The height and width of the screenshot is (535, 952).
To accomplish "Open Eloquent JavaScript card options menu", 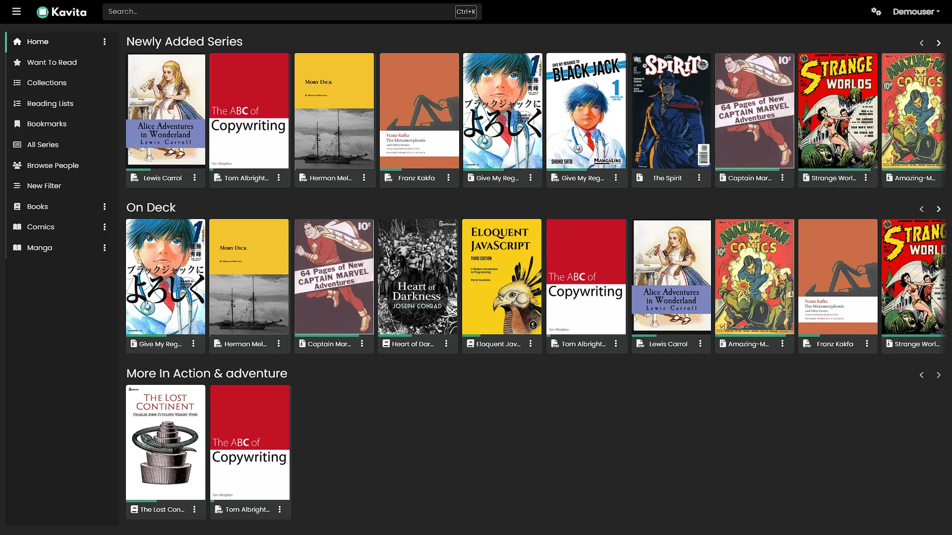I will [531, 343].
